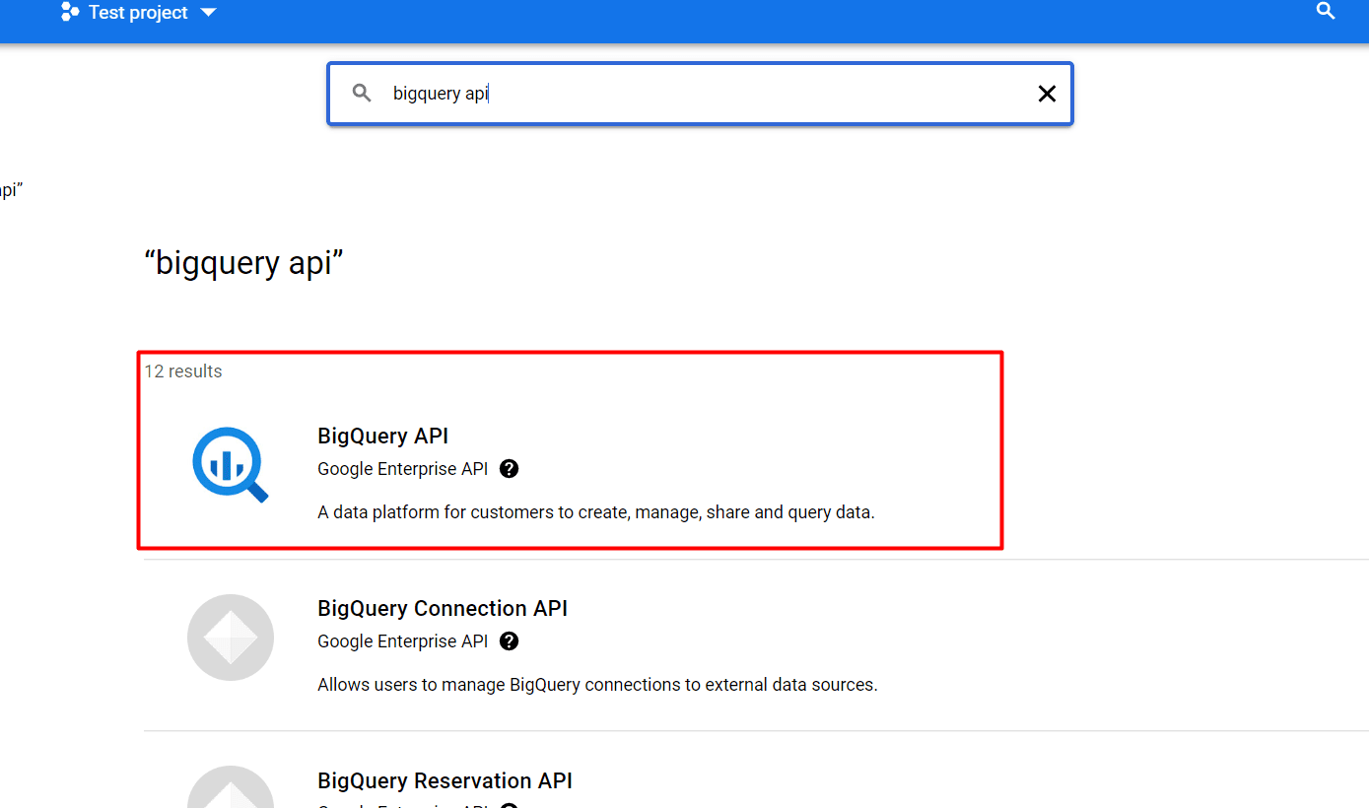Clear the search query with the X button

(x=1047, y=94)
